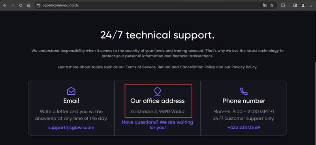Click the browser back arrow
This screenshot has height=145, width=316.
click(x=5, y=6)
